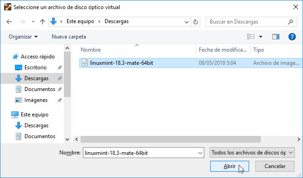The height and width of the screenshot is (178, 303).
Task: Click Nueva carpeta in the toolbar
Action: 69,37
